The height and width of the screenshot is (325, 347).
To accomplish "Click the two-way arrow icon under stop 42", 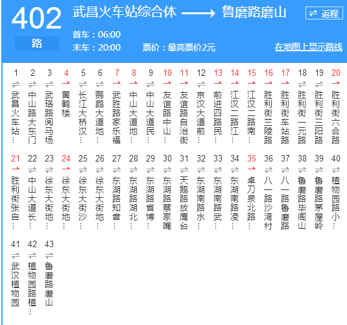I will coord(32,256).
